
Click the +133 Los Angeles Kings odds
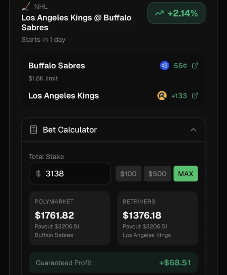179,96
